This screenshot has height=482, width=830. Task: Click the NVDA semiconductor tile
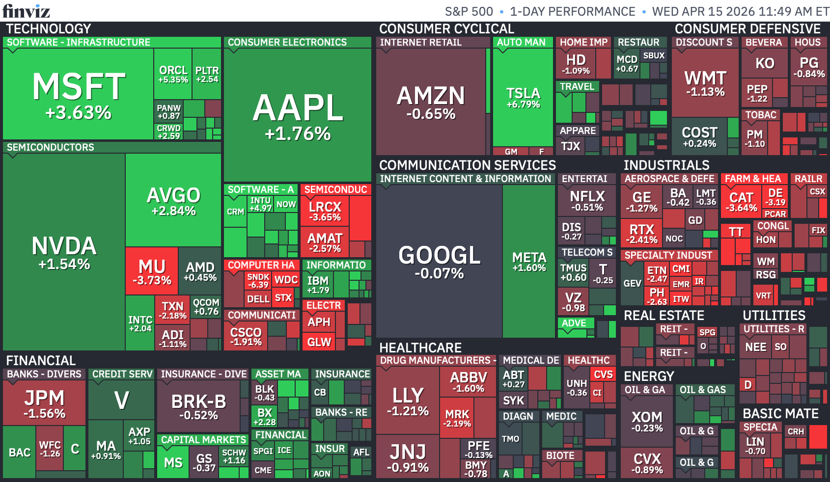click(x=64, y=252)
